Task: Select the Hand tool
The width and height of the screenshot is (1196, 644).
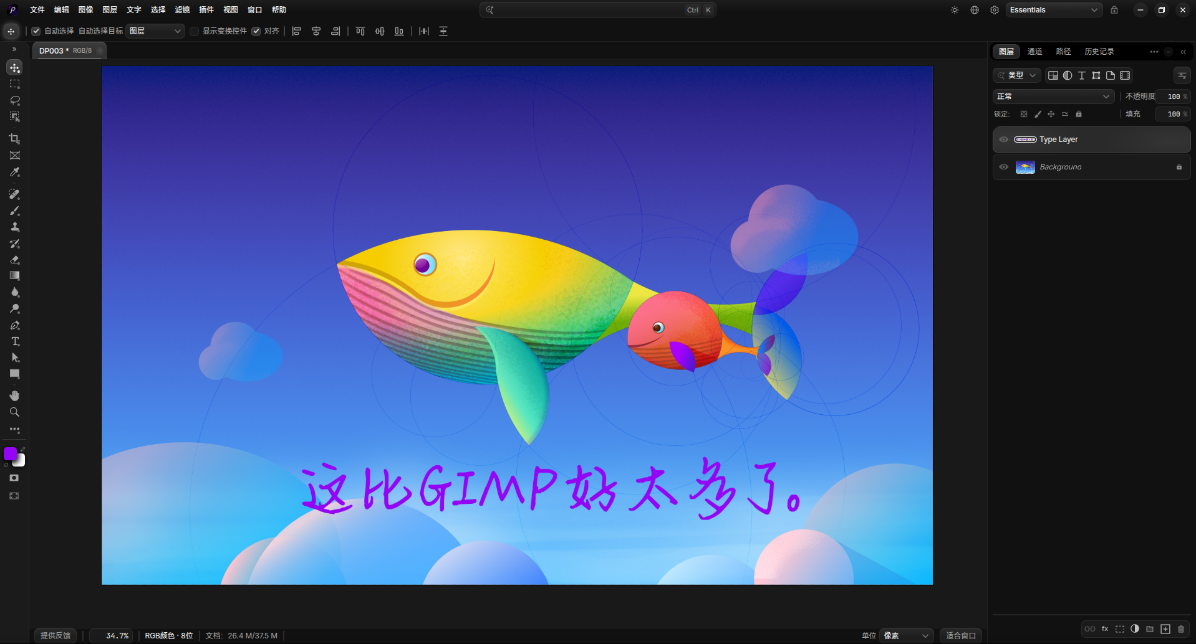Action: coord(14,395)
